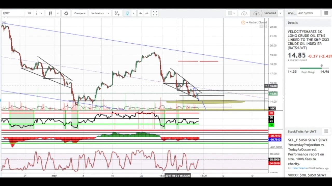Click the create alert clock icon

tap(117, 13)
